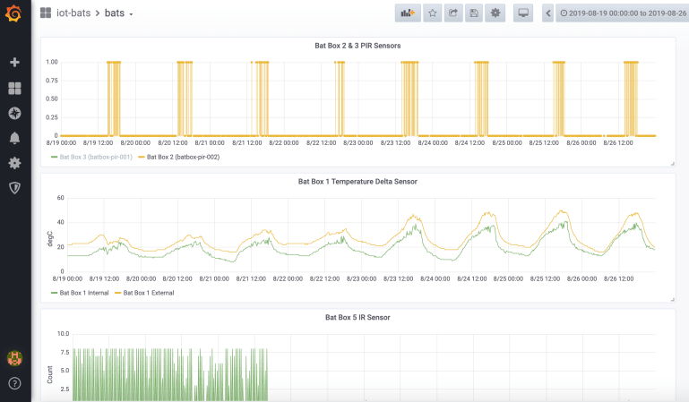Click the Add panel icon in toolbar
689x402 pixels.
point(408,13)
